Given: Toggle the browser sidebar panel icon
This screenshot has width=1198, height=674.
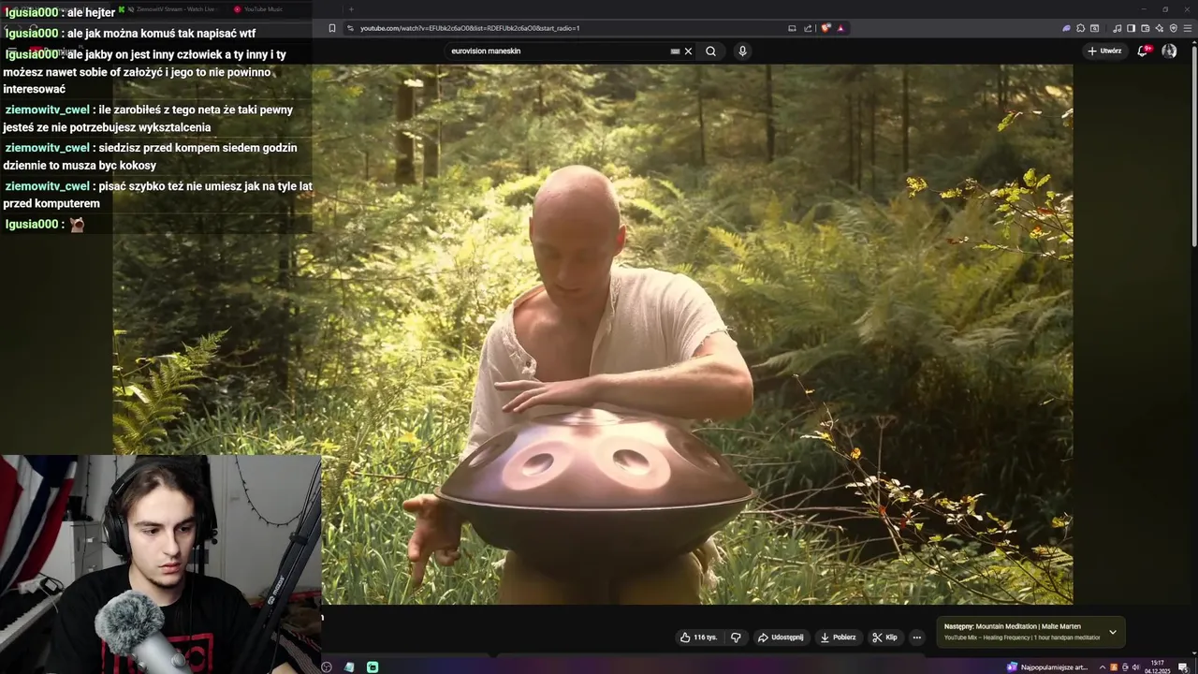Looking at the screenshot, I should 1130,28.
